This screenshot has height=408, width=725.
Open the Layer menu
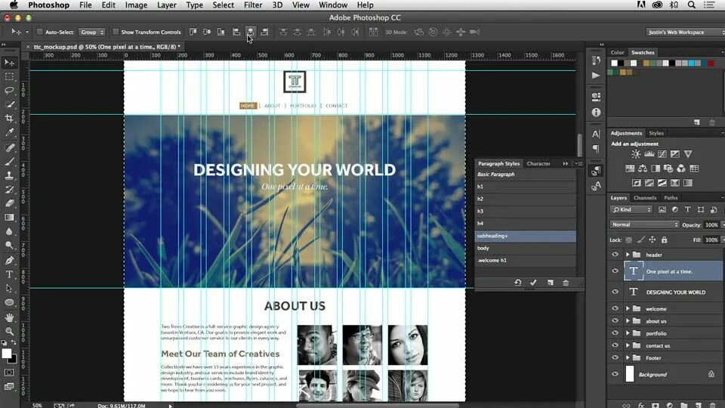click(166, 5)
